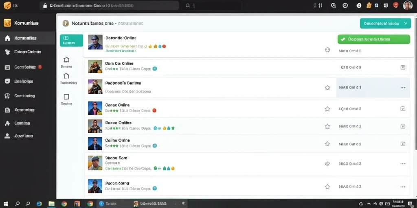Open Microsoft Edge from the taskbar

click(x=39, y=204)
